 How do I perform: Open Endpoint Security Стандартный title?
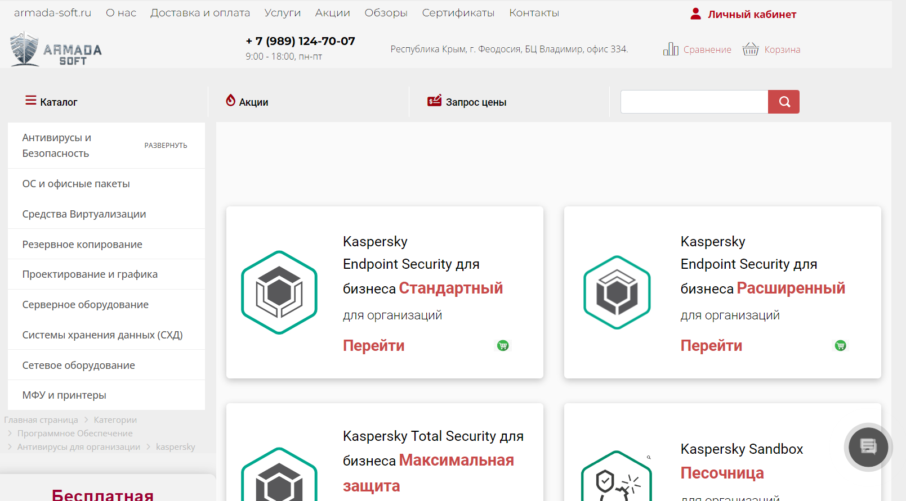point(423,265)
